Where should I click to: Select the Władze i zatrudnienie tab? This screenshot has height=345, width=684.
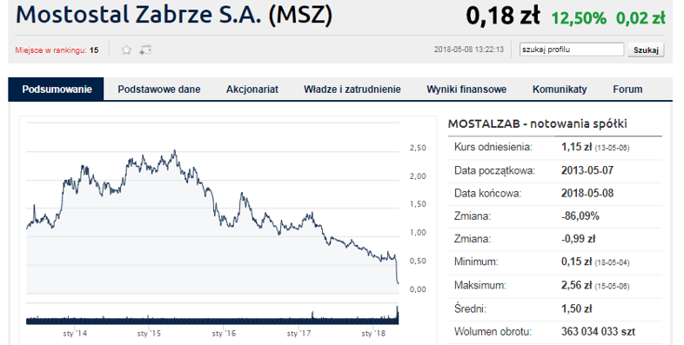(352, 90)
